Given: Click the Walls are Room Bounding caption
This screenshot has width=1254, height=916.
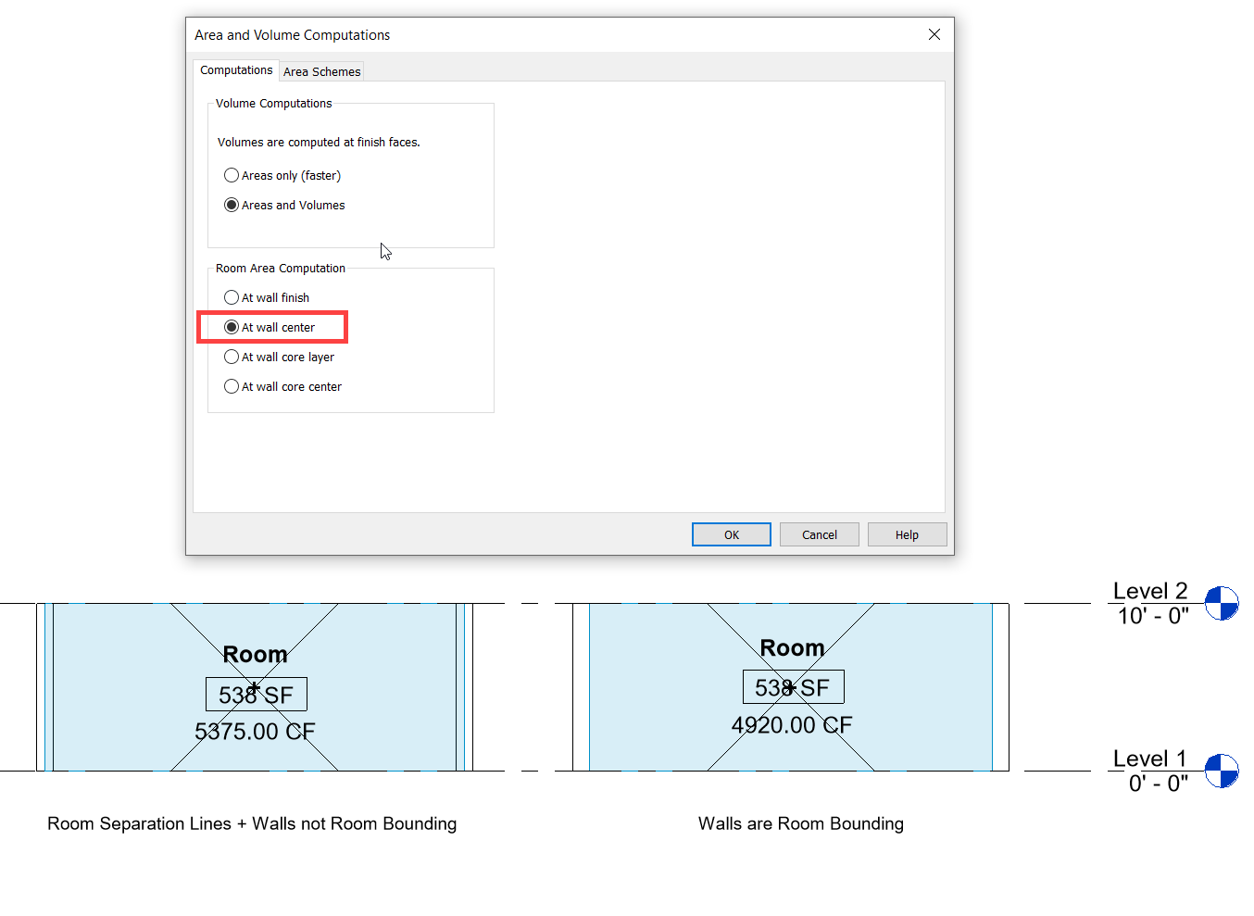Looking at the screenshot, I should click(801, 823).
